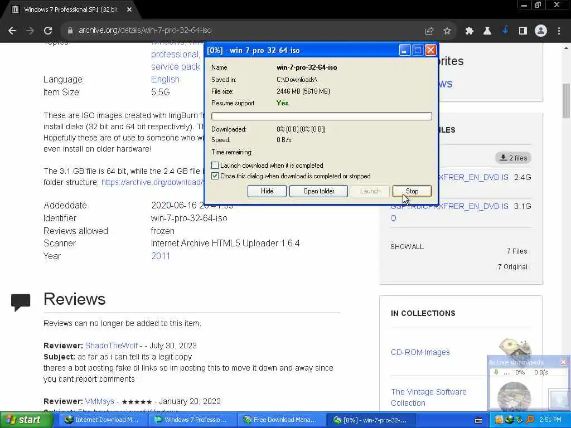The height and width of the screenshot is (428, 571).
Task: Uncheck Close this dialog when download completes
Action: [215, 176]
